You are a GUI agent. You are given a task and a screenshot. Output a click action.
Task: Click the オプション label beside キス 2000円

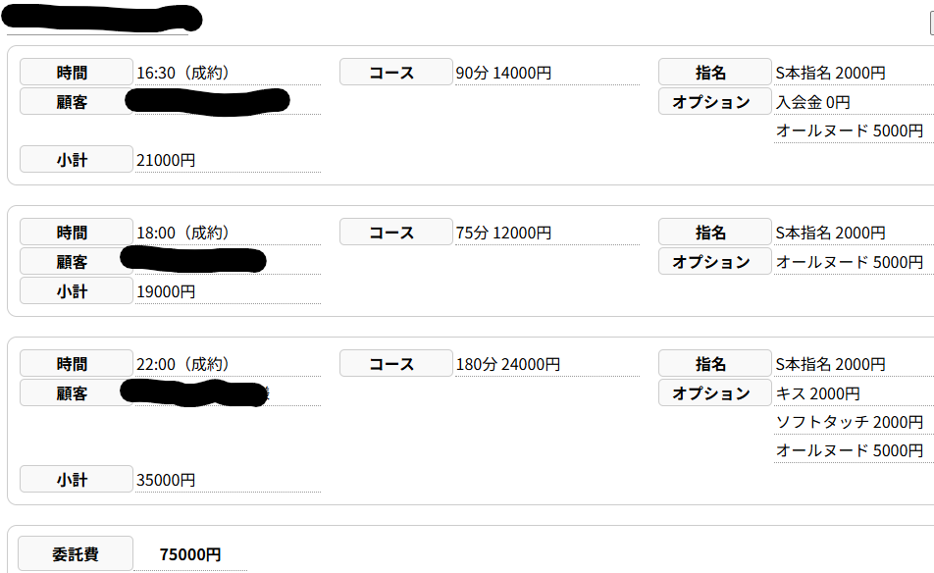coord(714,393)
